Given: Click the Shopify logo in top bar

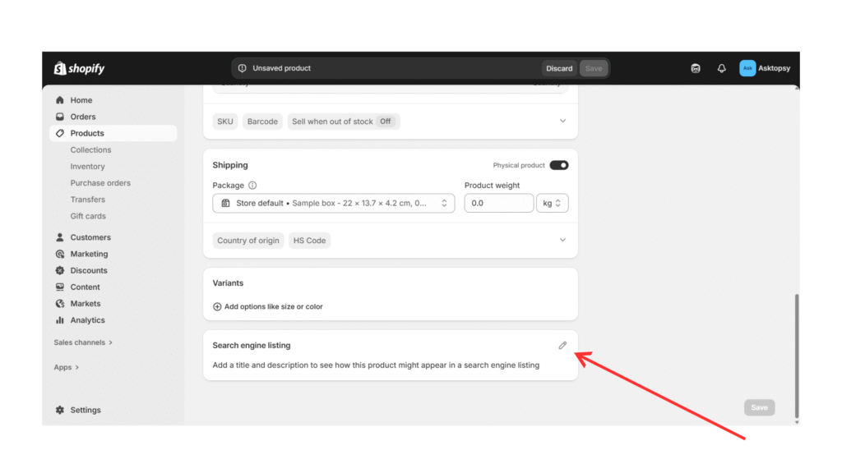Looking at the screenshot, I should click(80, 69).
